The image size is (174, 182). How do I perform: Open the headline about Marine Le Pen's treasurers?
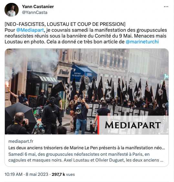[x=87, y=148]
